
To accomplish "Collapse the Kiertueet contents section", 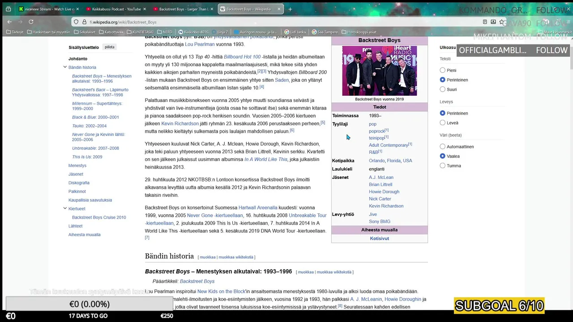I will pyautogui.click(x=65, y=208).
